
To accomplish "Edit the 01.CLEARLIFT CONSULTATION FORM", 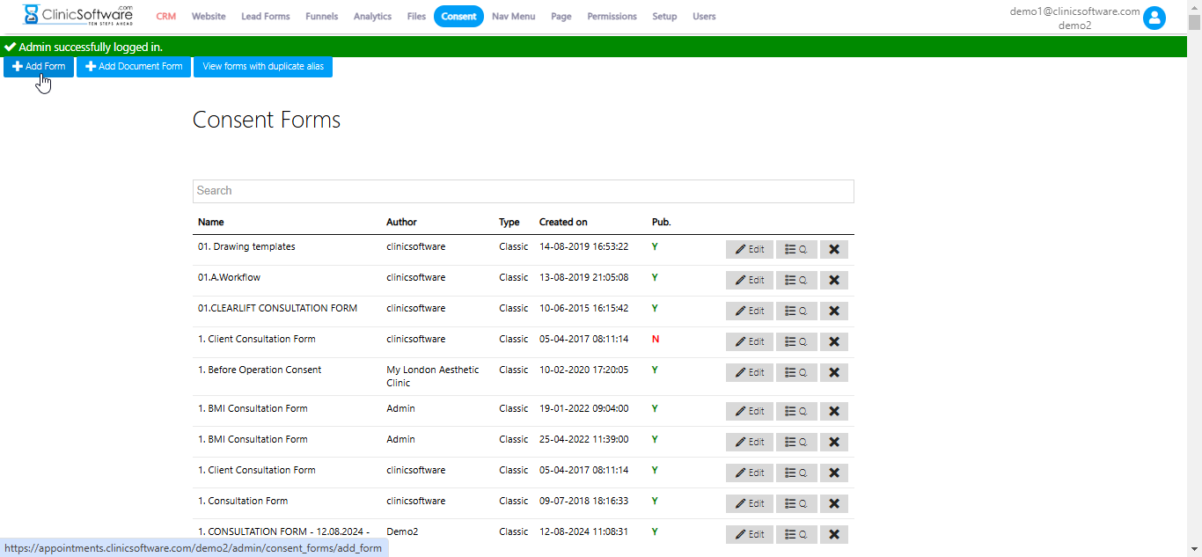I will 749,311.
